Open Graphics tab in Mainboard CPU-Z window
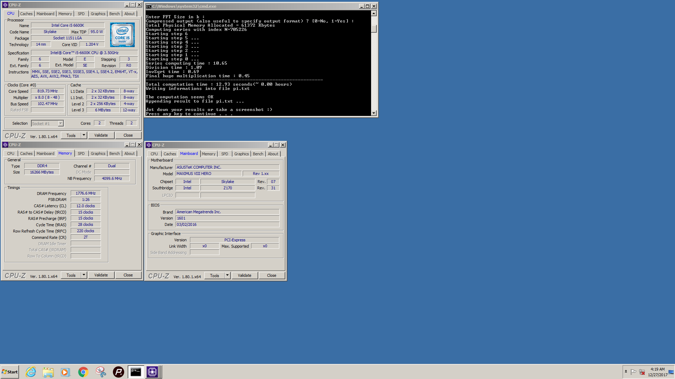Screen dimensions: 675x379 point(242,154)
